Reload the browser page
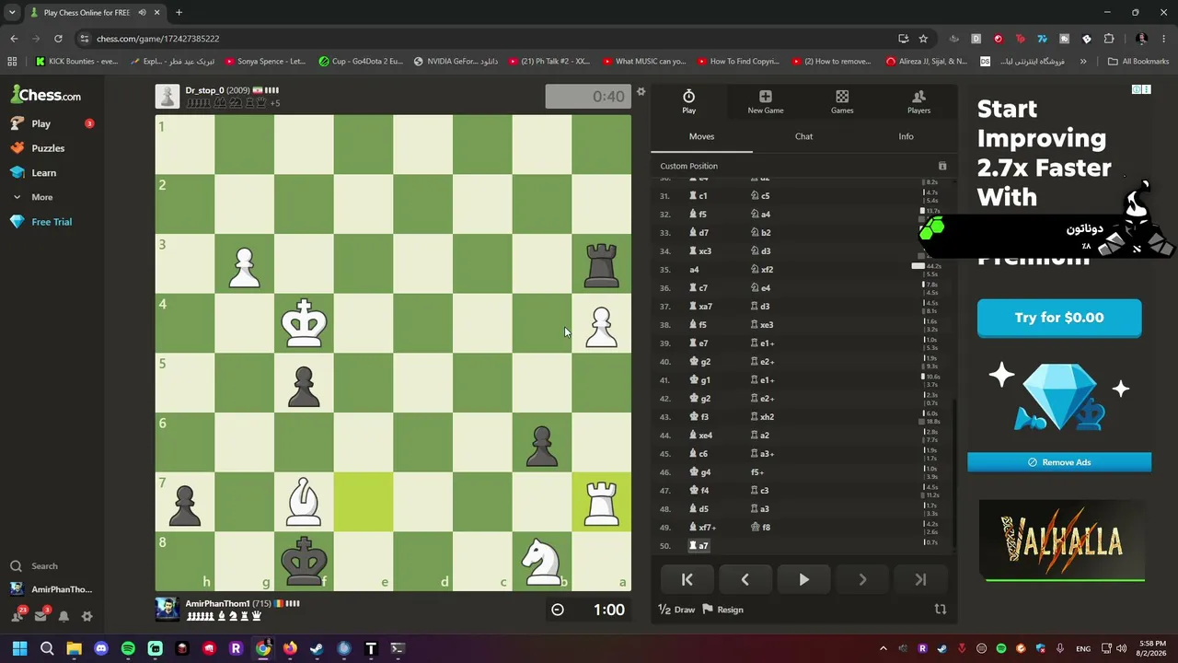1178x663 pixels. click(x=58, y=39)
